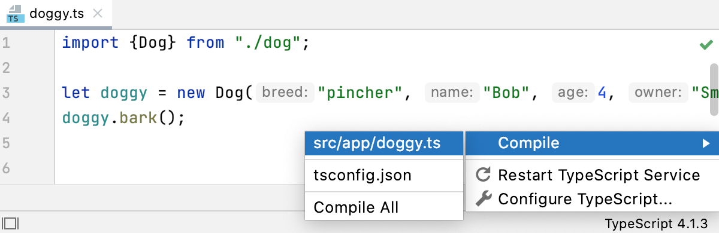This screenshot has height=233, width=719.
Task: Toggle tool windows button in status bar corner
Action: point(11,223)
